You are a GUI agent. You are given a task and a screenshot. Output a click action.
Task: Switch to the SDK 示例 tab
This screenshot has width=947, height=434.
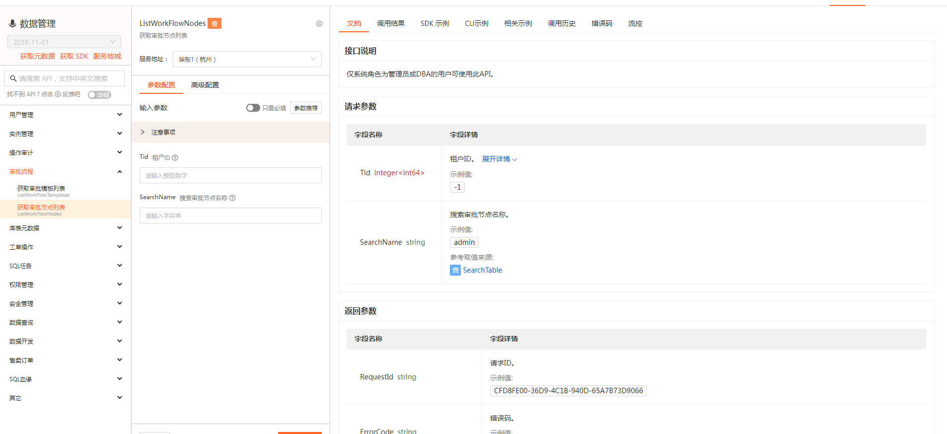pos(435,23)
